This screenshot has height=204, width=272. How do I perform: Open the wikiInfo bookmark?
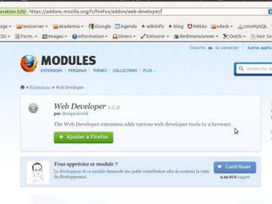click(x=152, y=27)
